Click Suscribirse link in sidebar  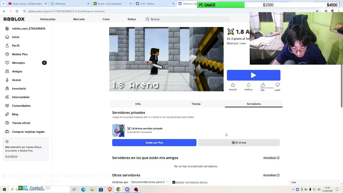tap(11, 156)
